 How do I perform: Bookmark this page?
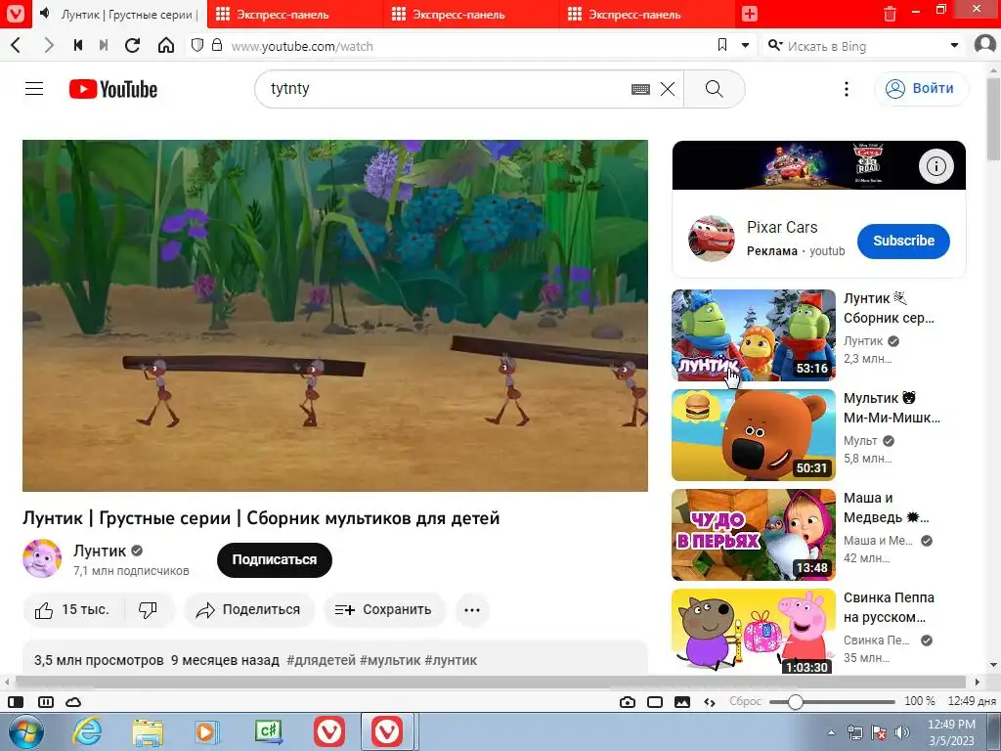click(722, 45)
